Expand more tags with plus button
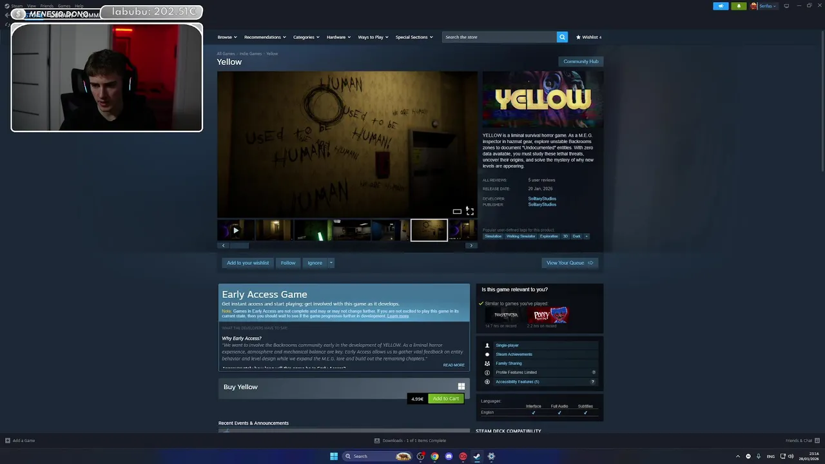The image size is (825, 464). (x=587, y=237)
